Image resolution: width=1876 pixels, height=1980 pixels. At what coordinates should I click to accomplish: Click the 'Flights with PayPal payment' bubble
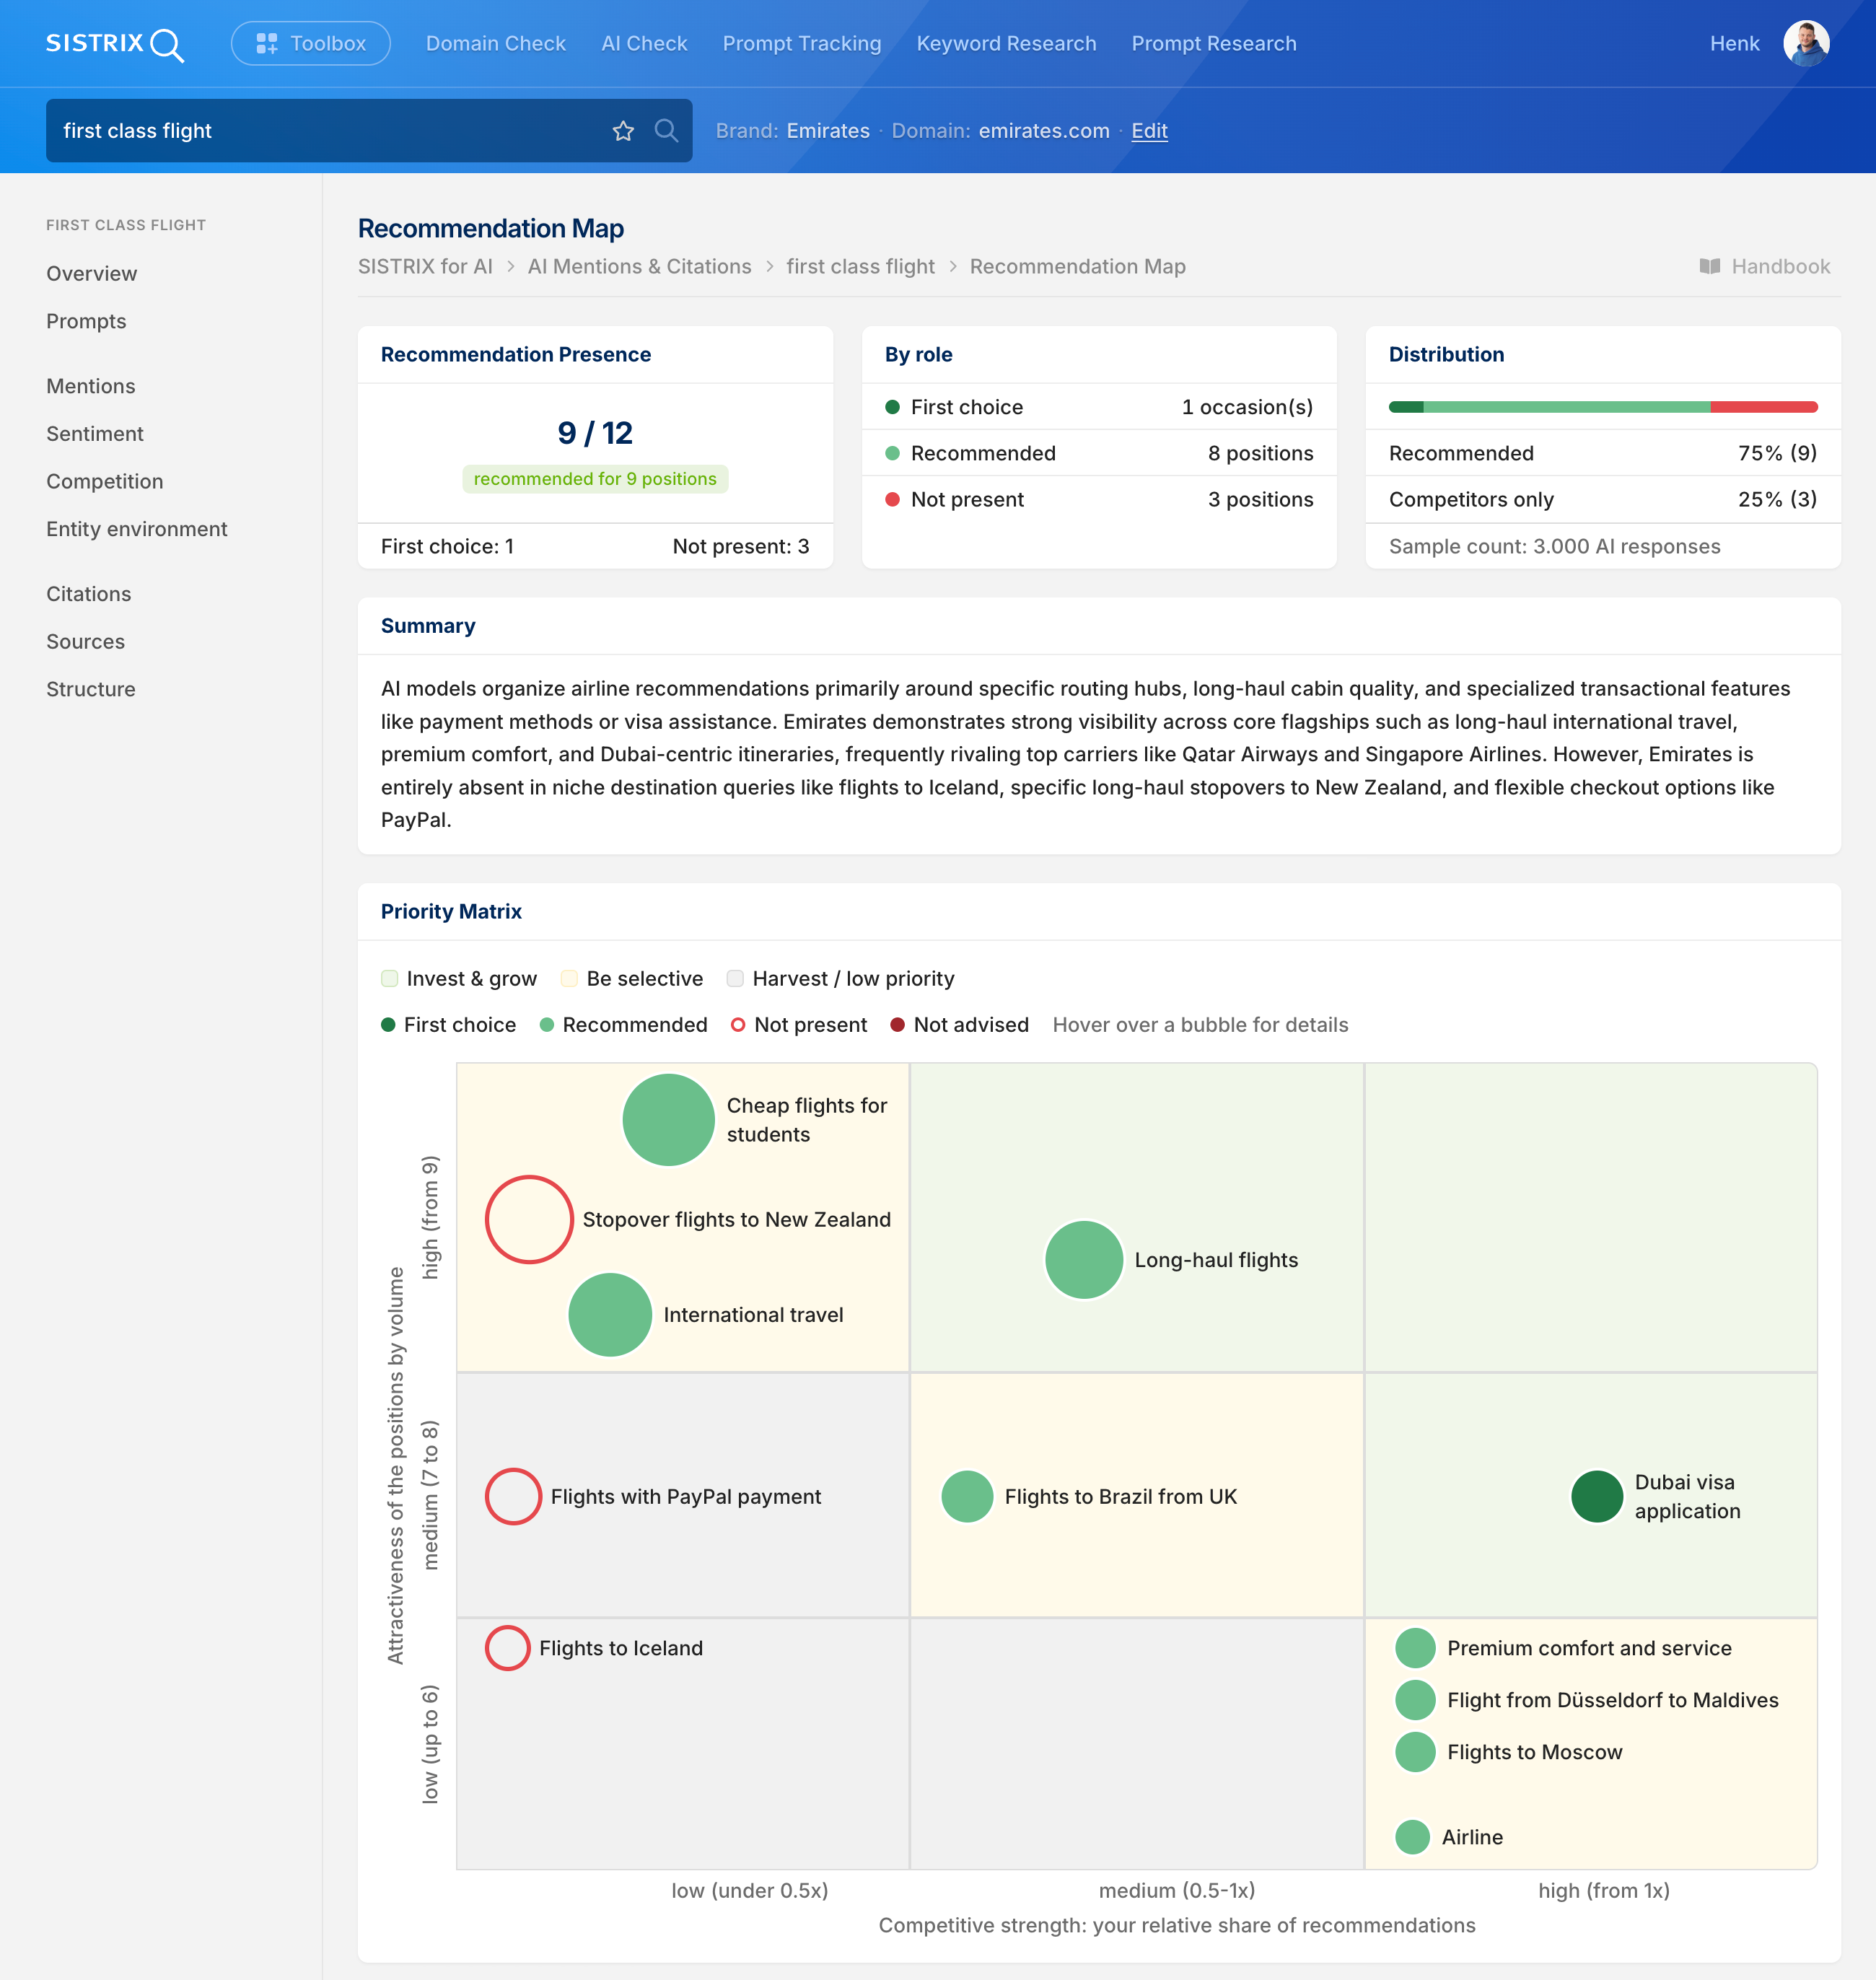[514, 1497]
